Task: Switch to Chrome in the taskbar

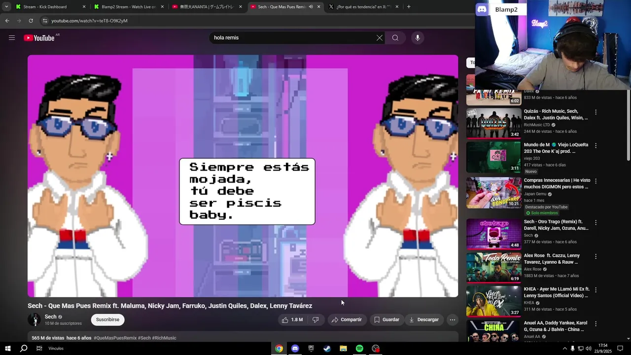Action: (x=279, y=348)
